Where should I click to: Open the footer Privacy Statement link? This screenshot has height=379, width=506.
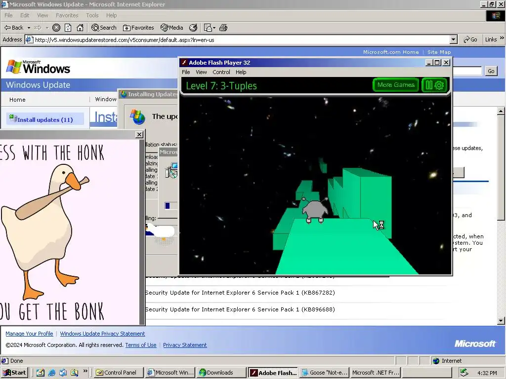[x=185, y=345]
